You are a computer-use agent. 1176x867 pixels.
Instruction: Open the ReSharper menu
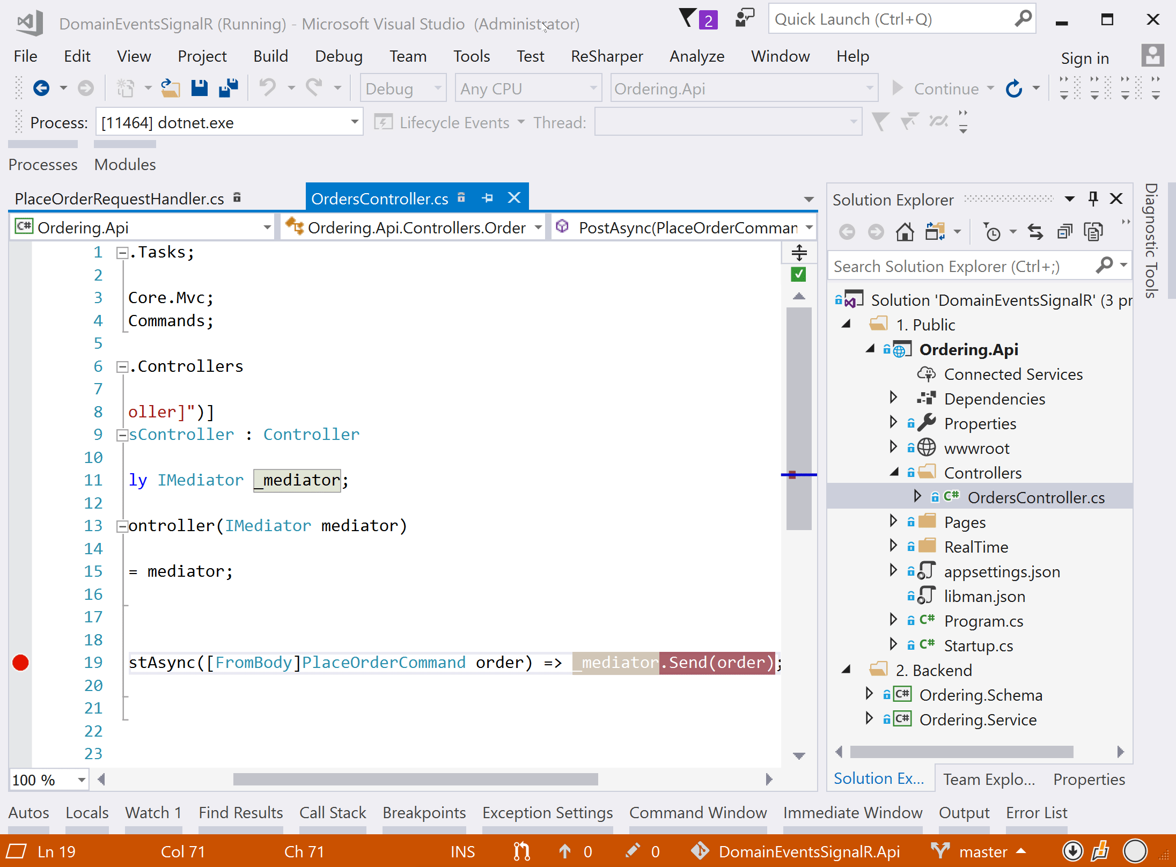[606, 56]
